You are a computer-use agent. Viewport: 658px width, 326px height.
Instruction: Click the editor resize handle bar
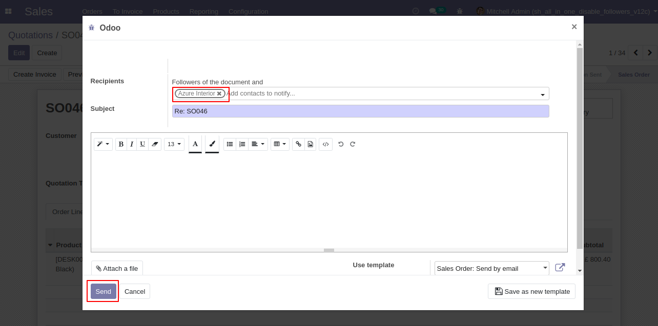click(329, 250)
